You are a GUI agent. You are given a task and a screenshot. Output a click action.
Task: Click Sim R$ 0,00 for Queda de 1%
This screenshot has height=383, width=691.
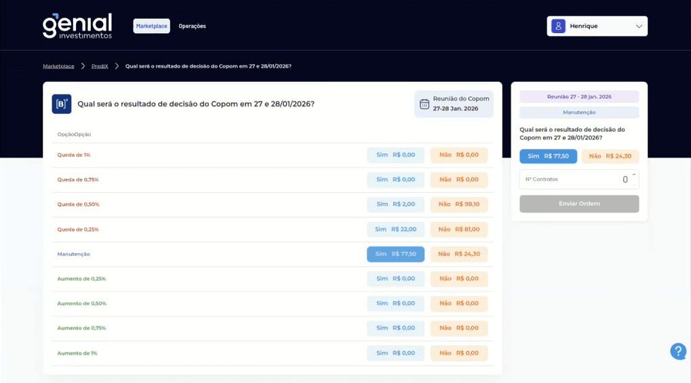pyautogui.click(x=396, y=155)
